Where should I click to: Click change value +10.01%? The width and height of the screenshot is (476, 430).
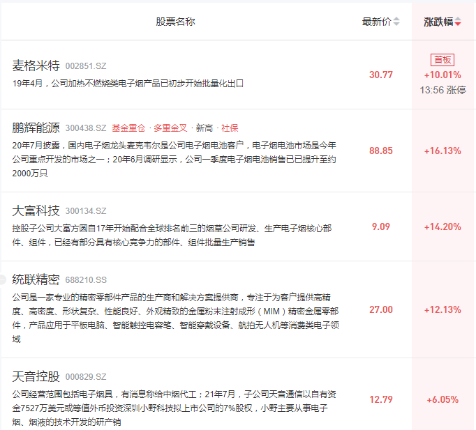click(x=442, y=75)
